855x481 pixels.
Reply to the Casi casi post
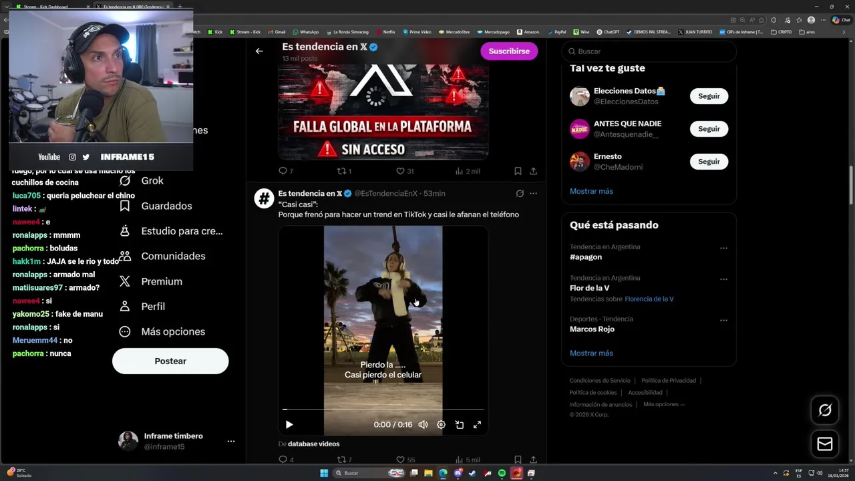pyautogui.click(x=286, y=460)
